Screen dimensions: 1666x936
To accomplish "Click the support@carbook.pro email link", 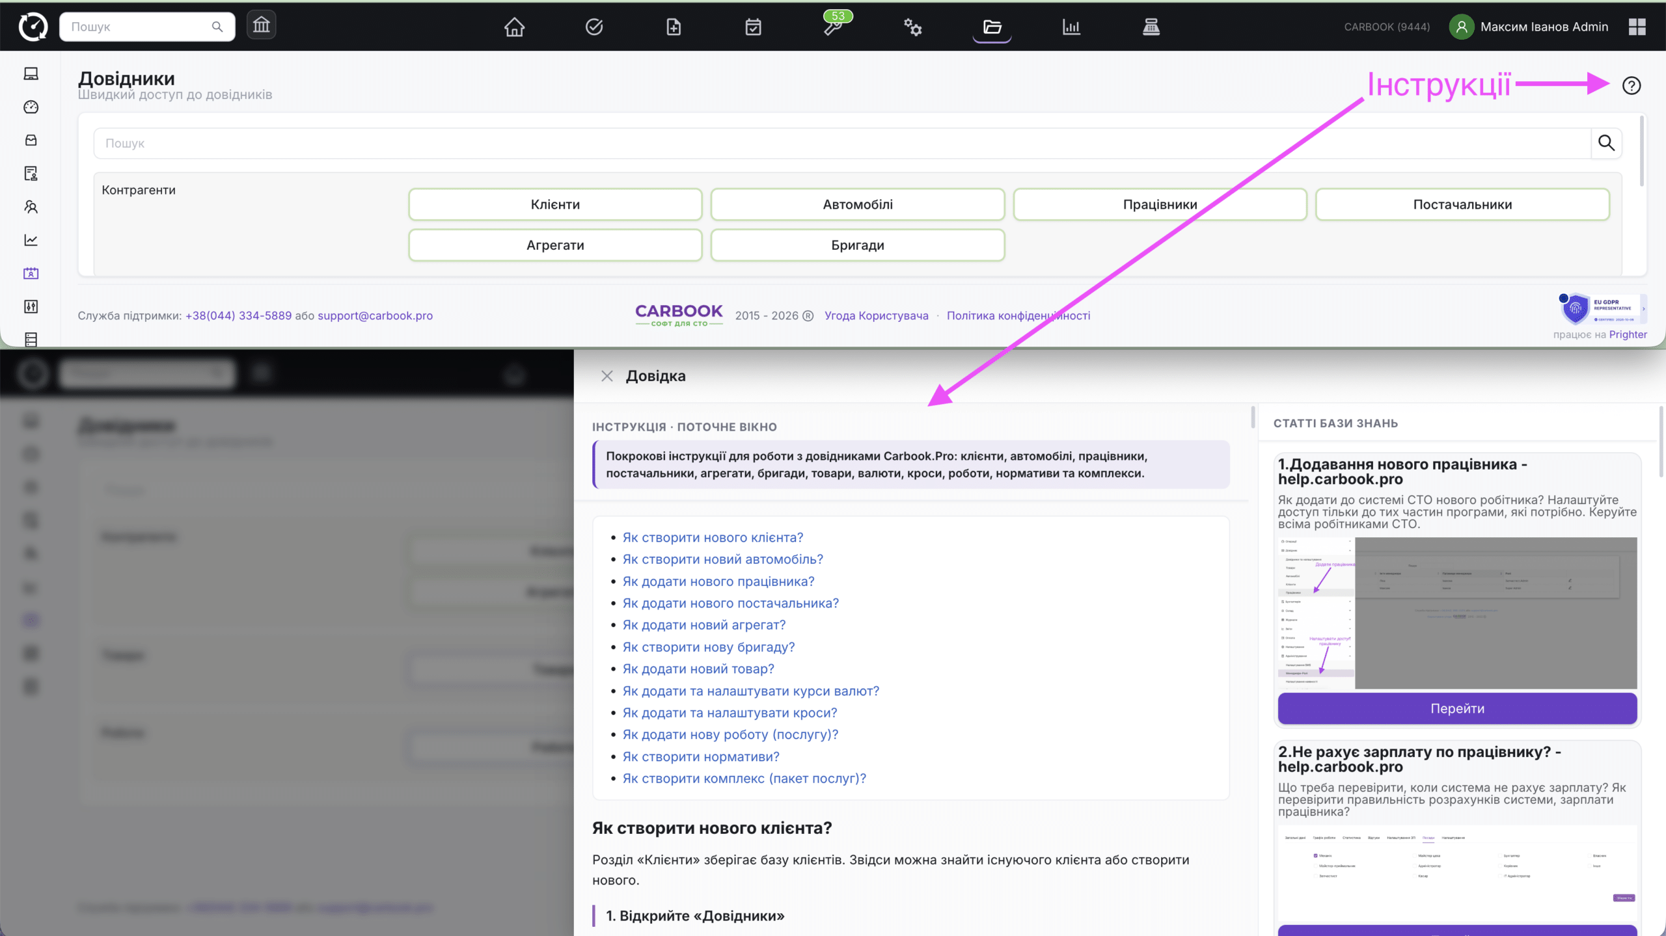I will coord(375,315).
